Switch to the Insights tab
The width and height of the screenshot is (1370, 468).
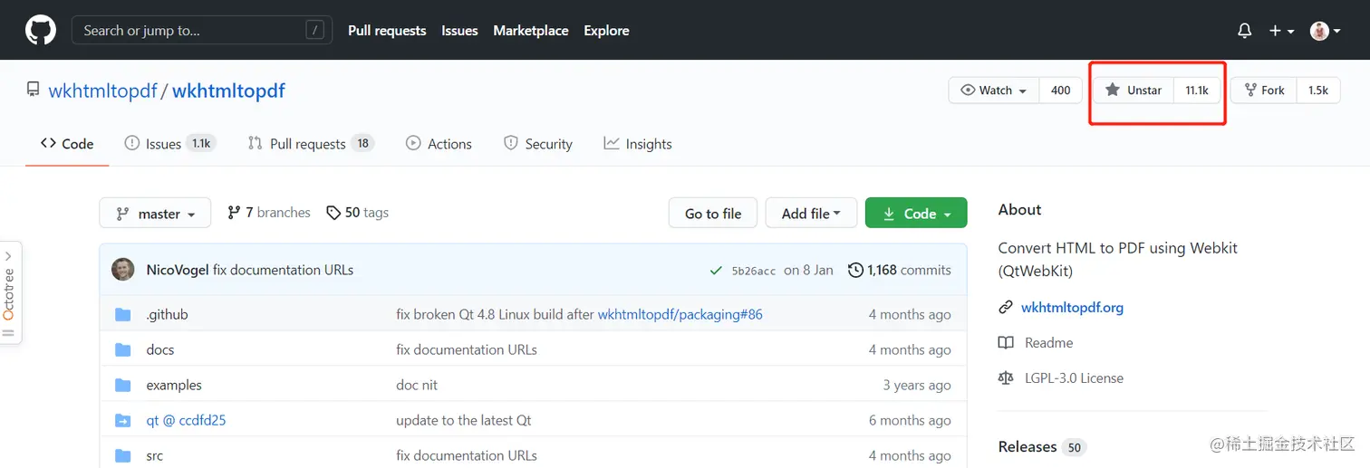638,143
